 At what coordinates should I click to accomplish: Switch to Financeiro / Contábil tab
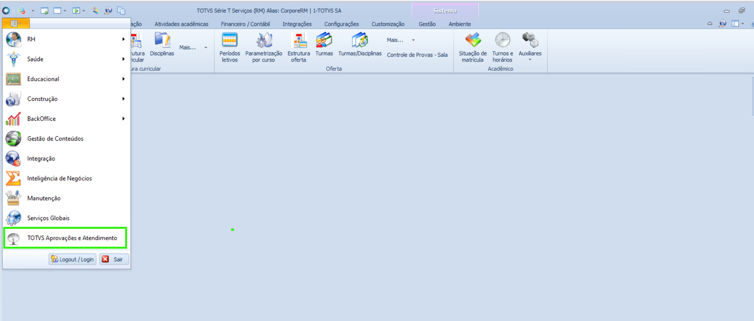(246, 24)
